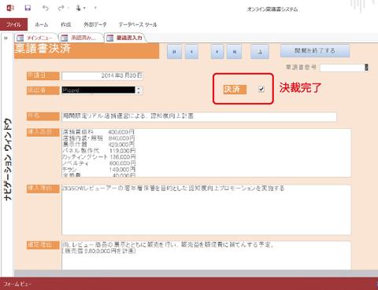Screen dimensions: 378x290
Task: Click the 購入理由 orange label
Action: point(43,189)
